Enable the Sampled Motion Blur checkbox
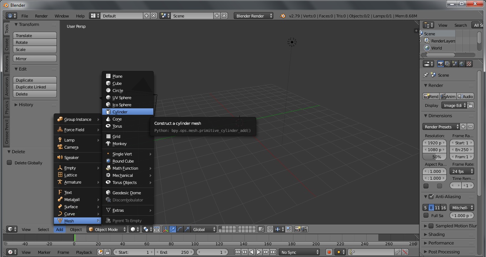The height and width of the screenshot is (257, 486). [431, 226]
